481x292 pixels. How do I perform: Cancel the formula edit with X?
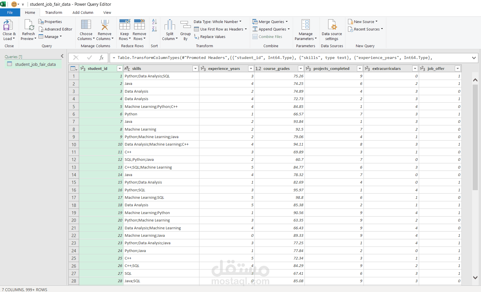pyautogui.click(x=76, y=58)
